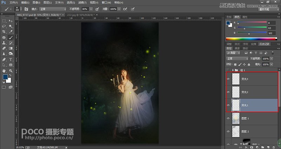Screen dimensions: 281x149
Task: Select the Pen tool
Action: [x=4, y=59]
